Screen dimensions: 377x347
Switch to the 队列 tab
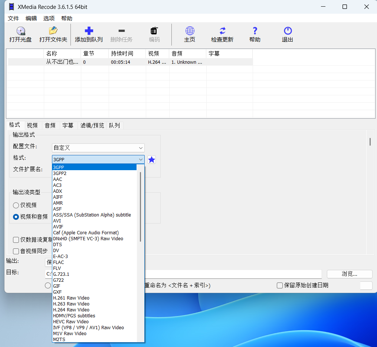114,125
